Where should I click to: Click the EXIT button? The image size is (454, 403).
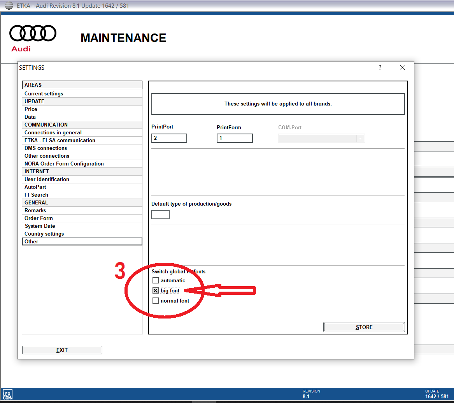click(62, 350)
